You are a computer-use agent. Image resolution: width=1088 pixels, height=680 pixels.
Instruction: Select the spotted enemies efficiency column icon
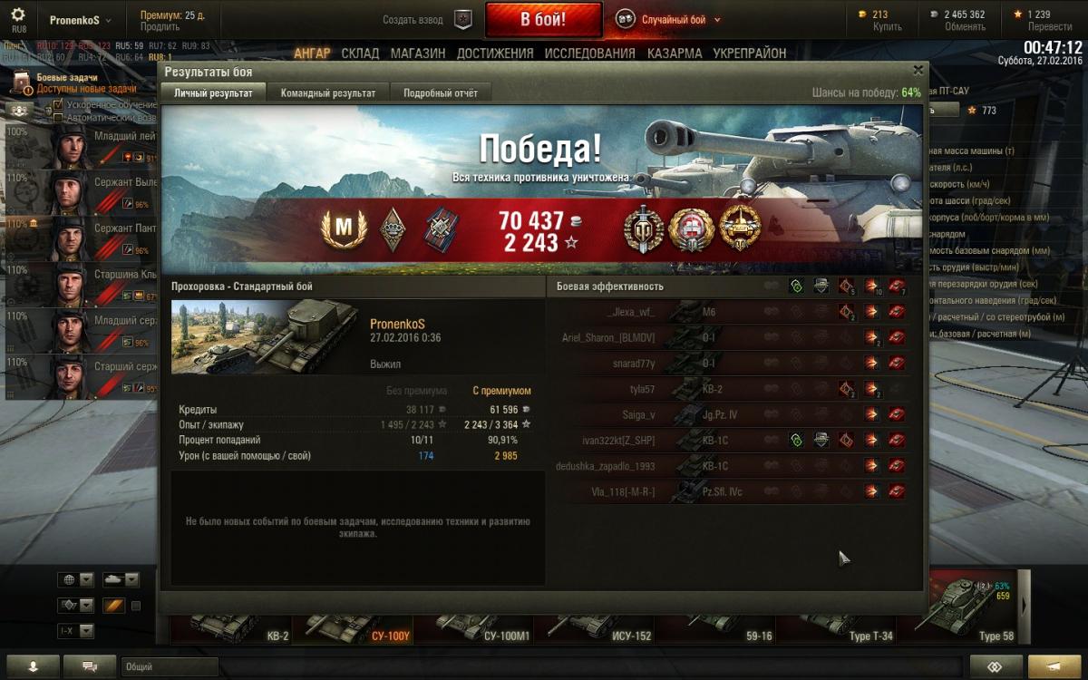772,287
